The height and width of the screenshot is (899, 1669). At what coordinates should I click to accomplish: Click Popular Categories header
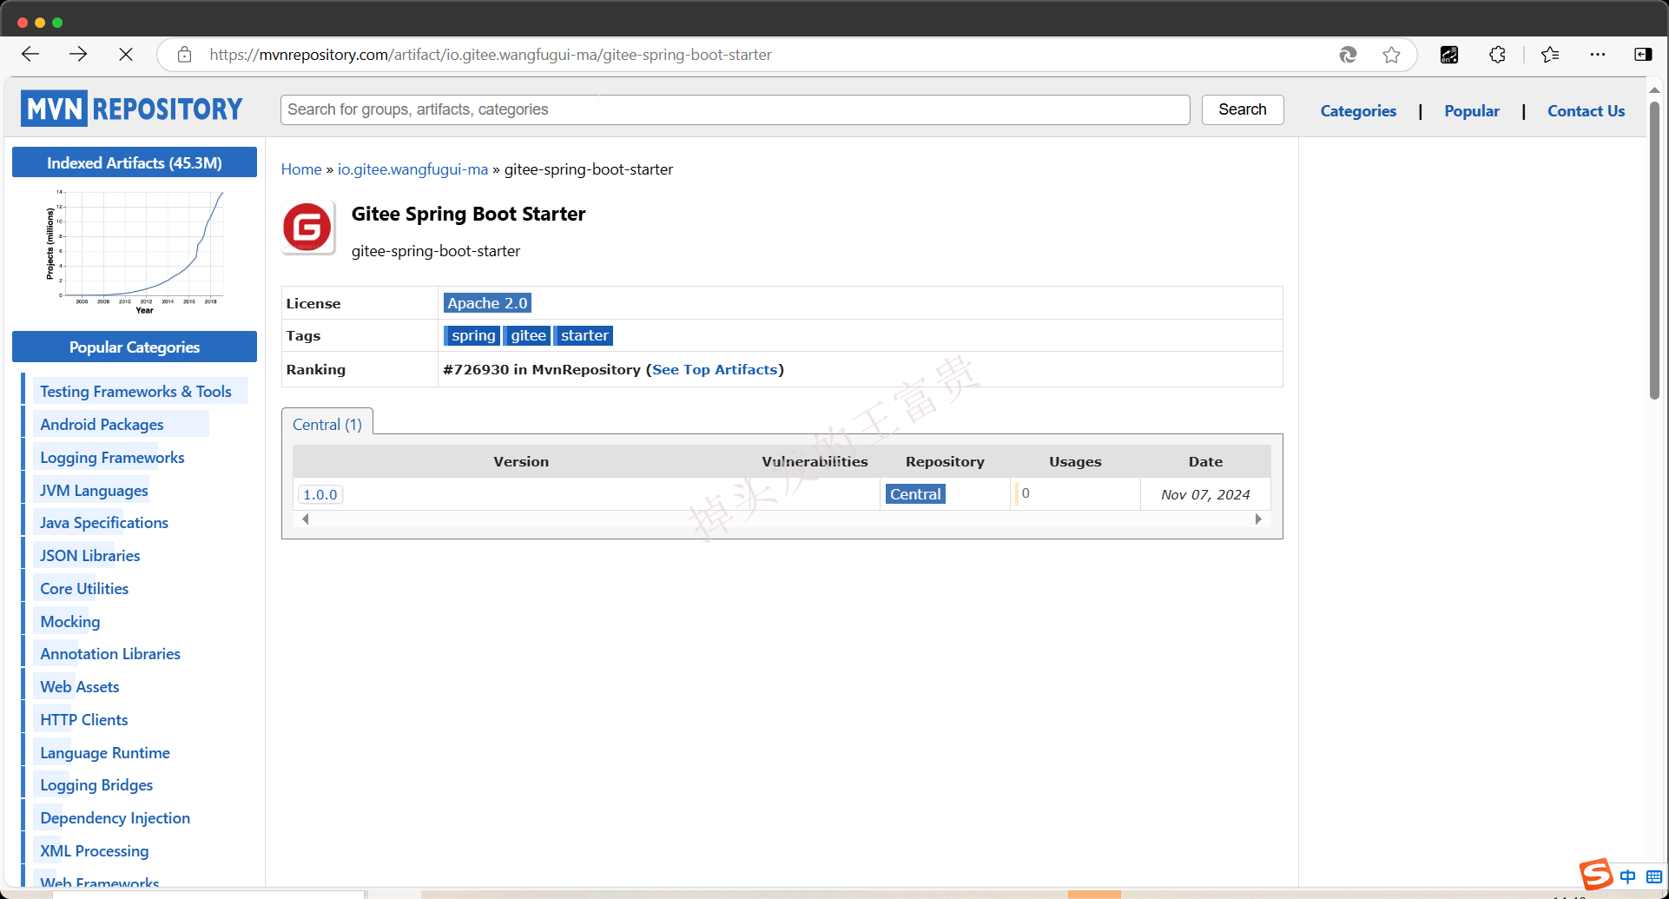[135, 347]
